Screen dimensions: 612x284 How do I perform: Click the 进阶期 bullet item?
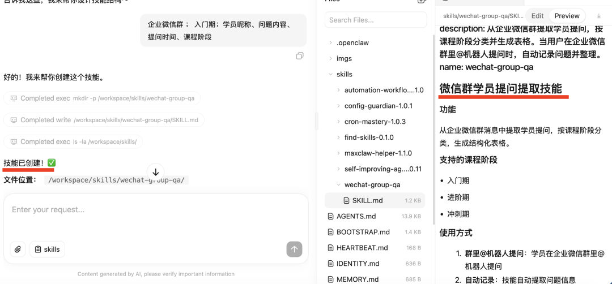458,197
